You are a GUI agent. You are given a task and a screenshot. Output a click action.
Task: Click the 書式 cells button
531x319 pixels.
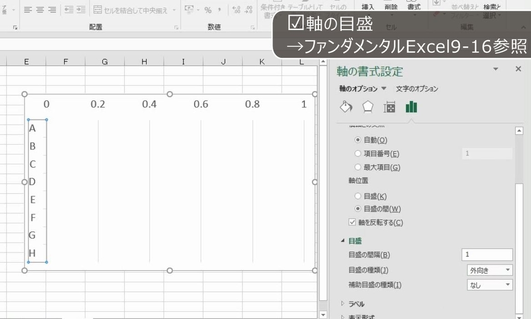coord(414,8)
